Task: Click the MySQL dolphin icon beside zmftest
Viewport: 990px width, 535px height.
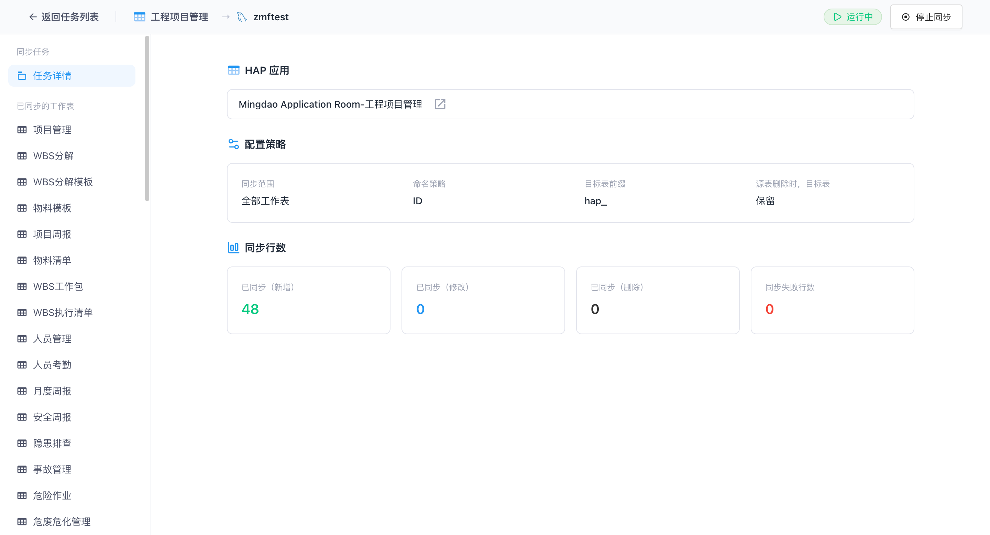Action: 242,17
